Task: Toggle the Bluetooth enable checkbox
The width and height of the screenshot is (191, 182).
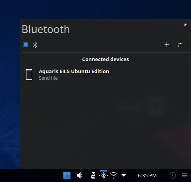Action: (x=25, y=45)
